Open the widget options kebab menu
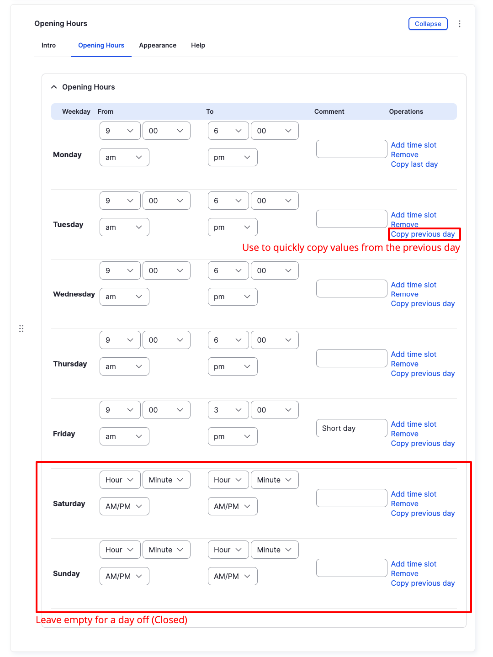 460,23
